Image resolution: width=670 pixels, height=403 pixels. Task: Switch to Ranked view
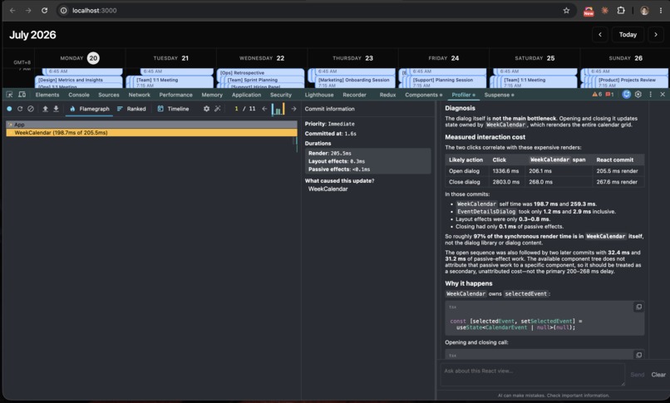[131, 109]
